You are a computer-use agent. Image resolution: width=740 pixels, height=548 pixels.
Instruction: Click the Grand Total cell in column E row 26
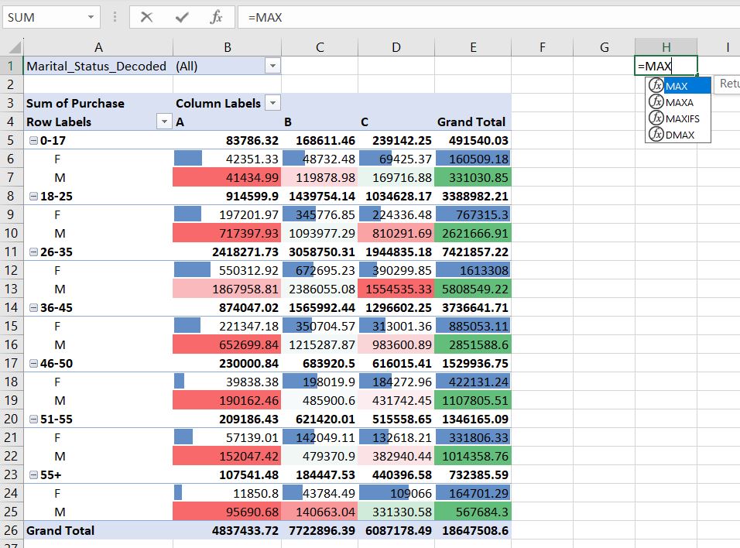pos(473,531)
